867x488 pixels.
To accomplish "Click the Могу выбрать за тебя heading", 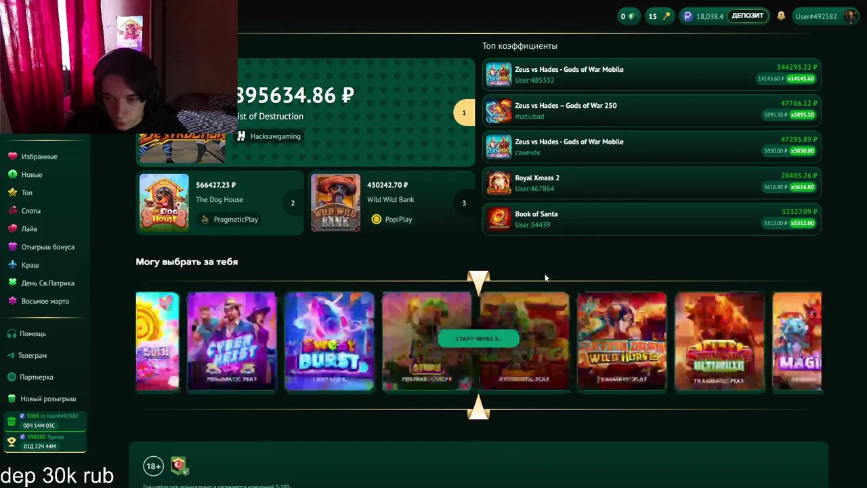I will [187, 262].
